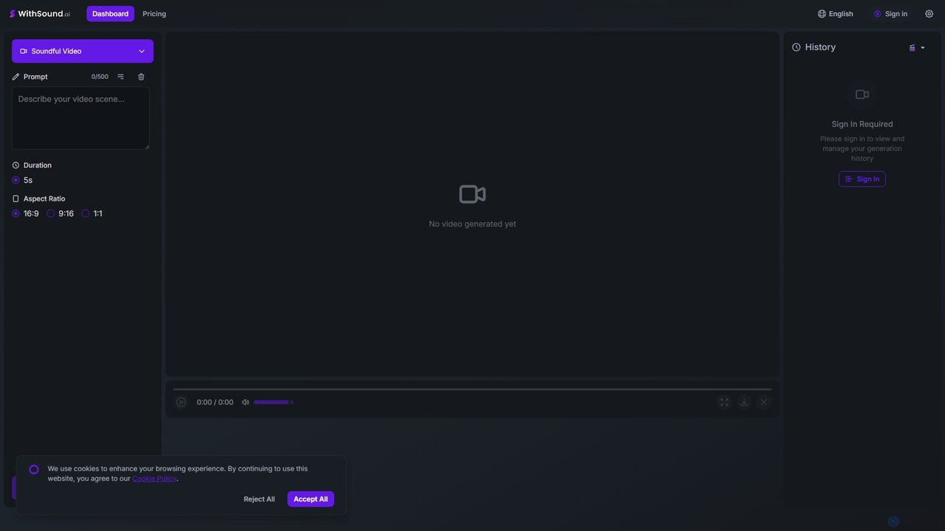Open the History filter clapperboard dropdown
This screenshot has width=945, height=531.
[917, 48]
